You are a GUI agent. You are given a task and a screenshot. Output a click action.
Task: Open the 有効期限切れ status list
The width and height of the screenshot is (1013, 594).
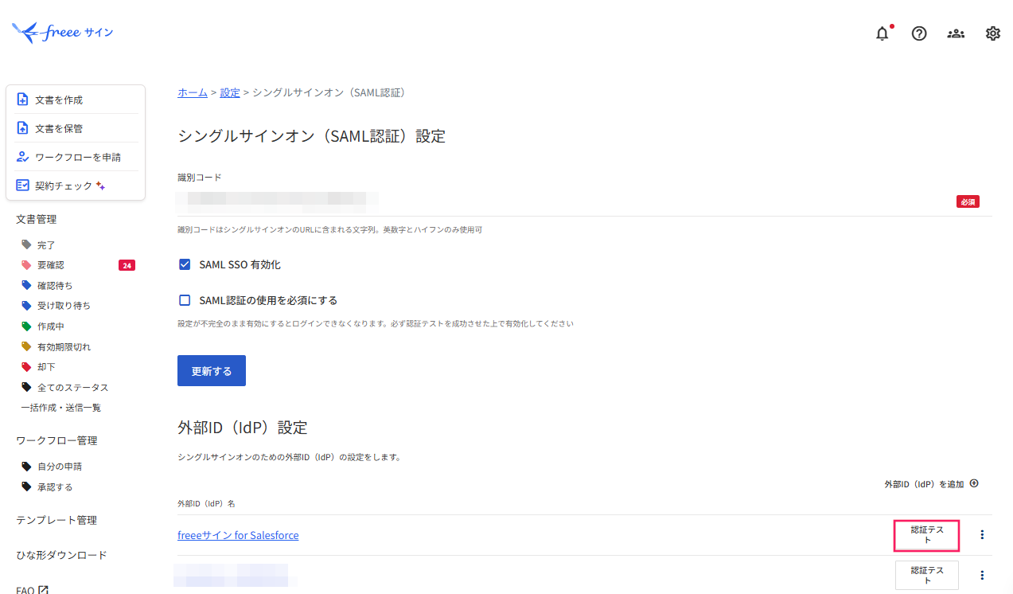click(x=64, y=347)
